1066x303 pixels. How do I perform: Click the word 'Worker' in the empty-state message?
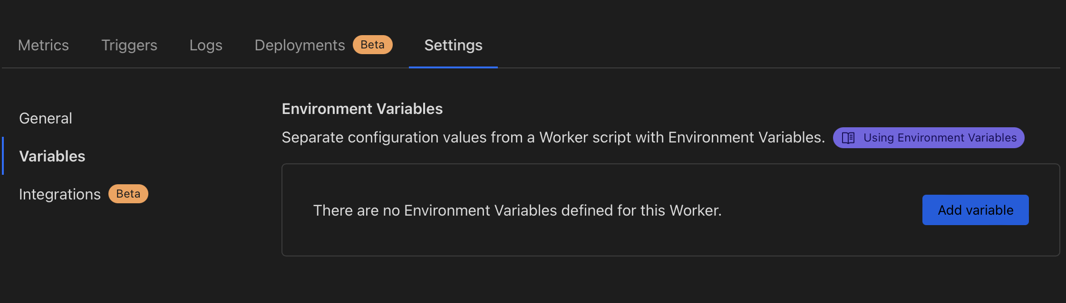point(695,210)
